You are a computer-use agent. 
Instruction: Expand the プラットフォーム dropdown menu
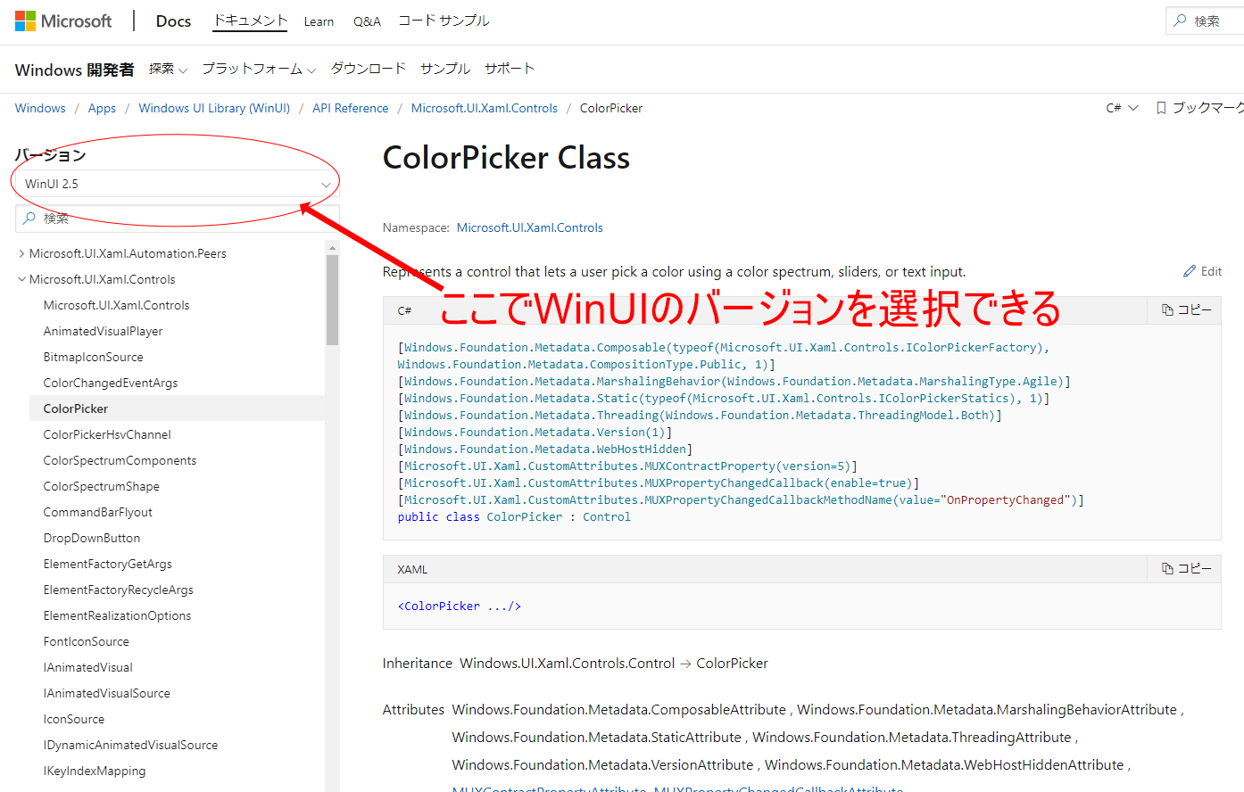pos(259,69)
